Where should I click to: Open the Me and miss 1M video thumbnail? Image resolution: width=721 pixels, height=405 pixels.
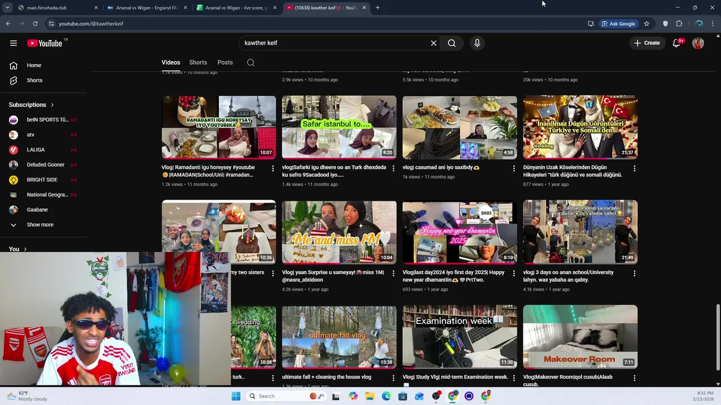click(x=339, y=232)
